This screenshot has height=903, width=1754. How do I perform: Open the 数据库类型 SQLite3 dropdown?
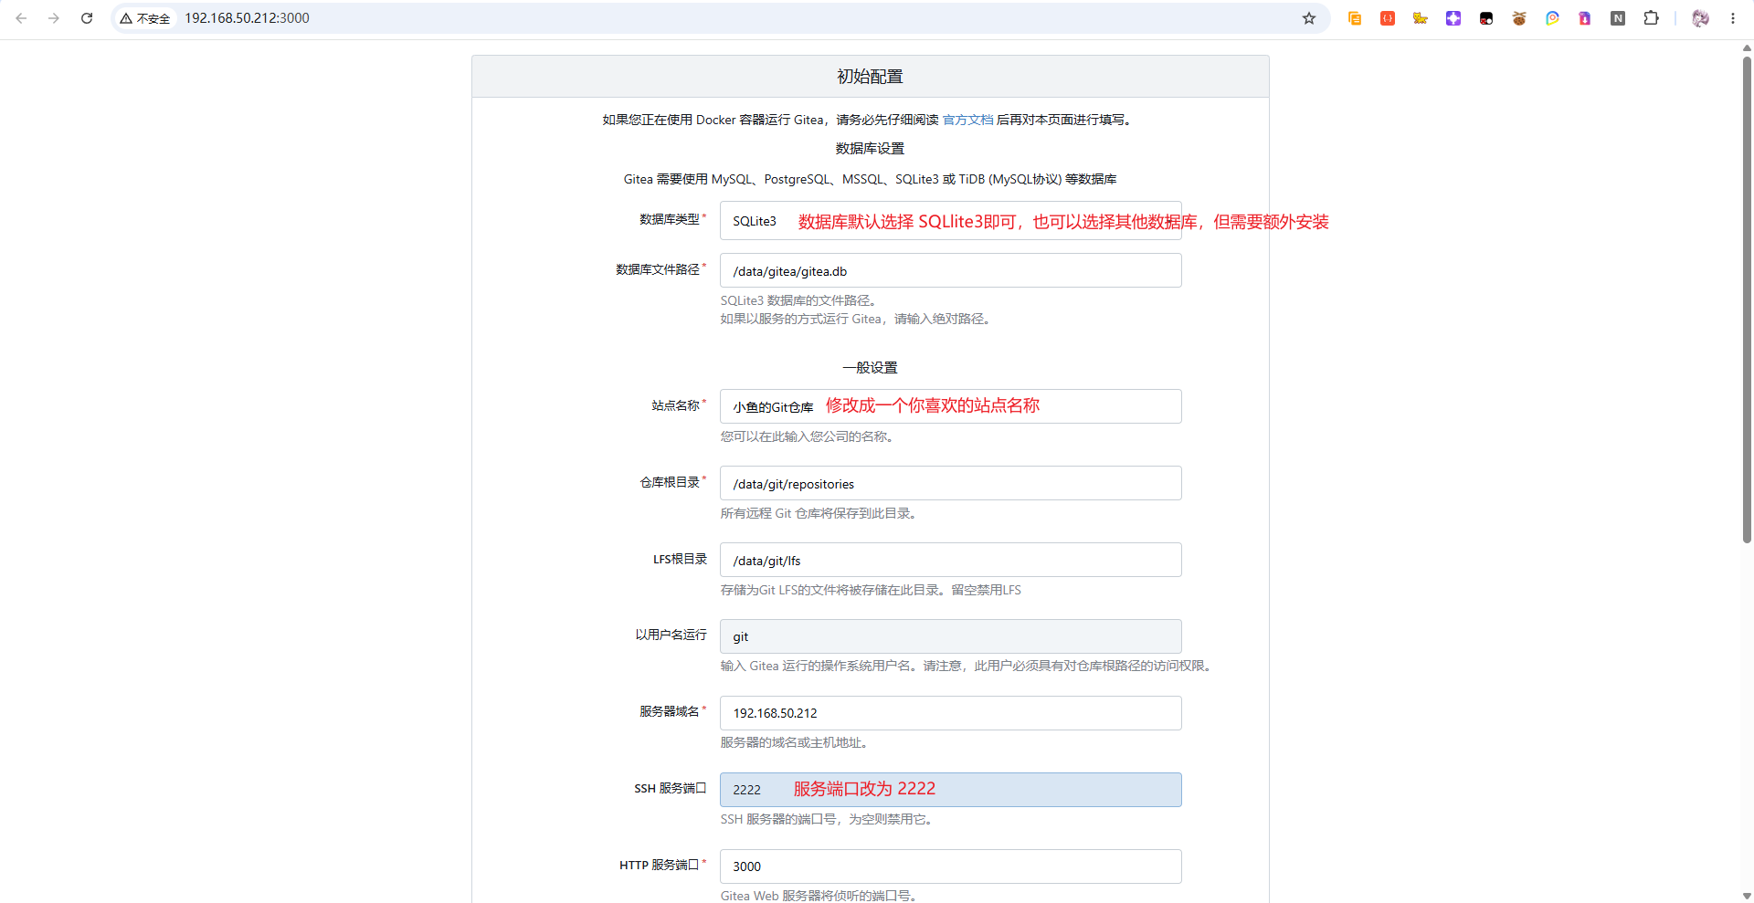point(950,221)
